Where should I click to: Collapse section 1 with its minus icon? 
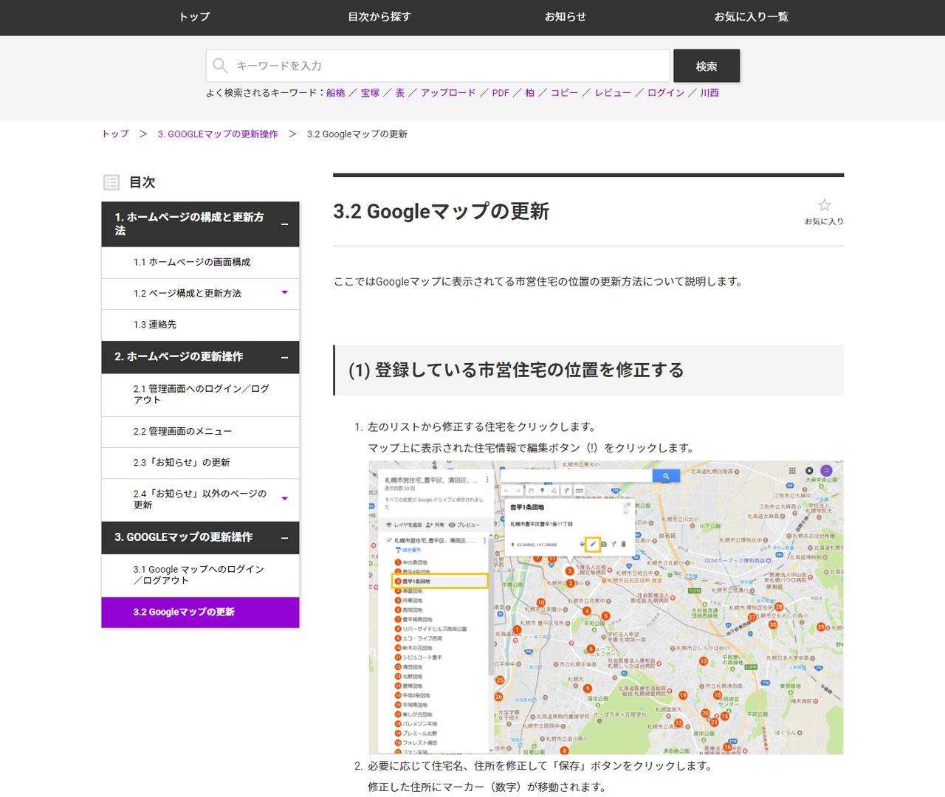(284, 224)
